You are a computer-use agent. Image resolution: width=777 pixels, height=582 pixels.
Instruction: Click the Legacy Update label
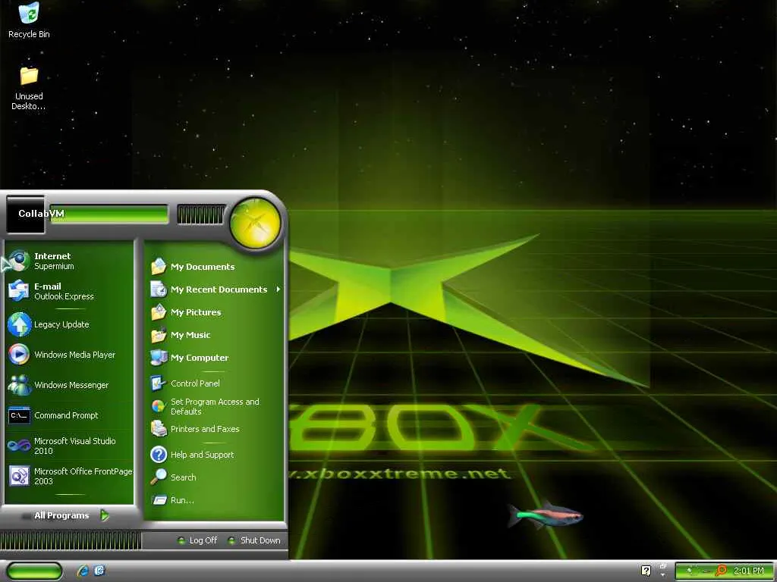(x=61, y=324)
